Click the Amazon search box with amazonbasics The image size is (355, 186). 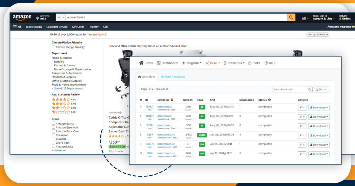coord(176,17)
